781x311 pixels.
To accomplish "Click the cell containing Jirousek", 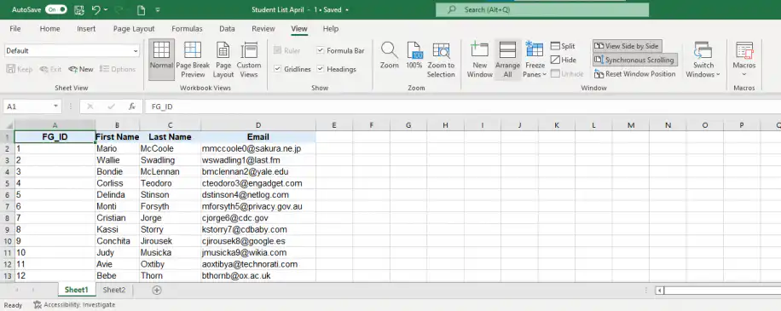I will pos(170,241).
